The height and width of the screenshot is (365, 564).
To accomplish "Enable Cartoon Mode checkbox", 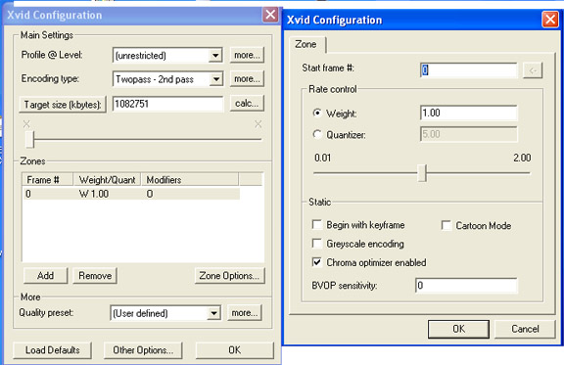I will (x=446, y=225).
